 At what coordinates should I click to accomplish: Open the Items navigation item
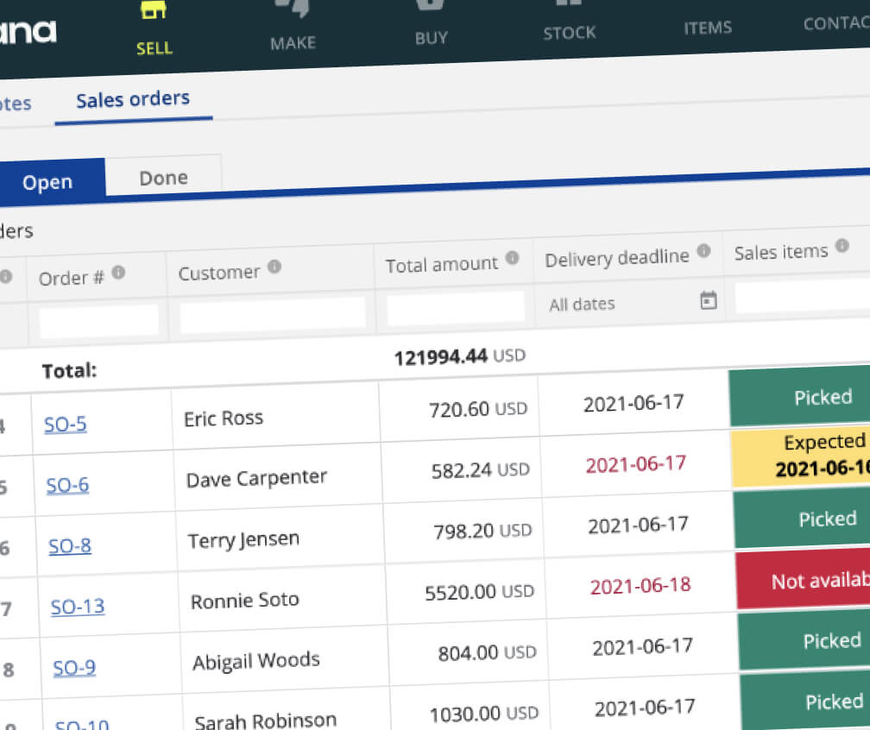point(708,28)
